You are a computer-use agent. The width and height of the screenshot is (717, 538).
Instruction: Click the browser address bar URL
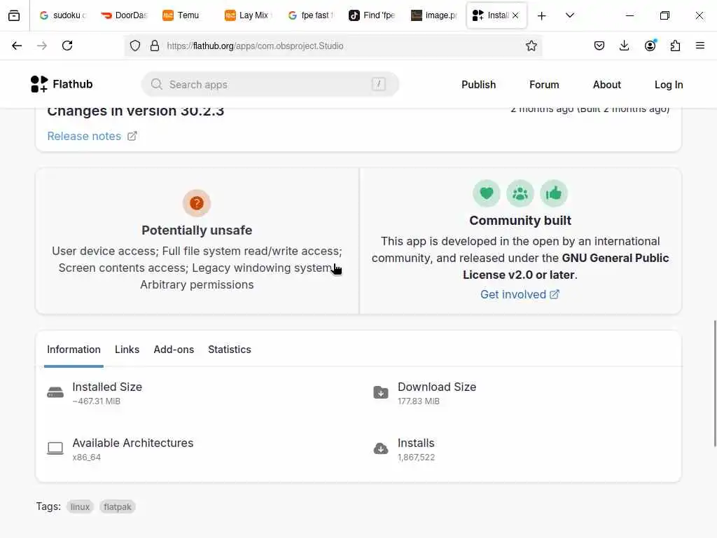[255, 46]
